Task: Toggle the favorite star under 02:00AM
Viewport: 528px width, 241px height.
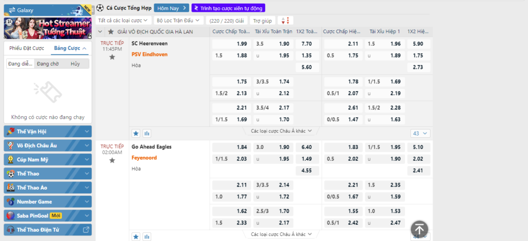Action: pyautogui.click(x=112, y=160)
